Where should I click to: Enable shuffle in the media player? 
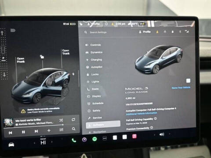coord(61,120)
